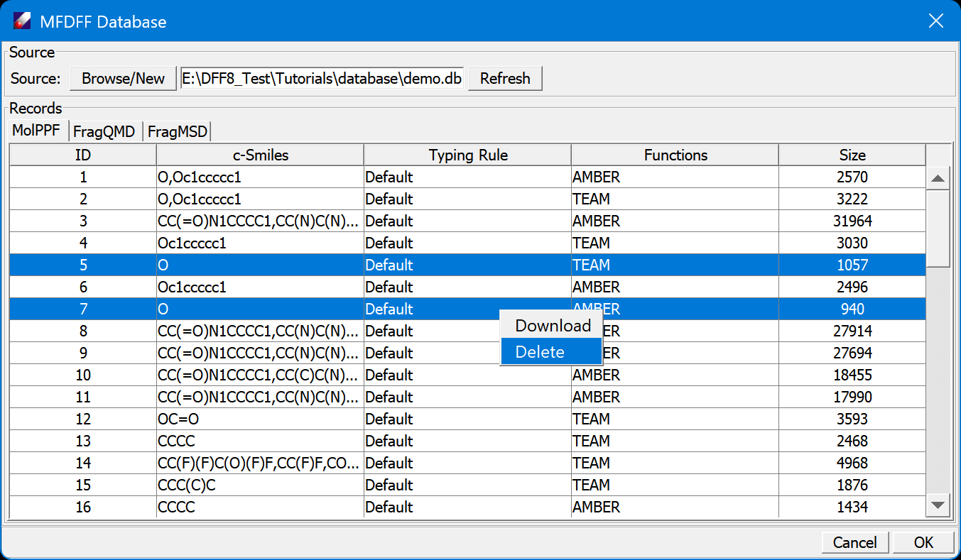Click the database source path field
The image size is (961, 560).
coord(322,78)
